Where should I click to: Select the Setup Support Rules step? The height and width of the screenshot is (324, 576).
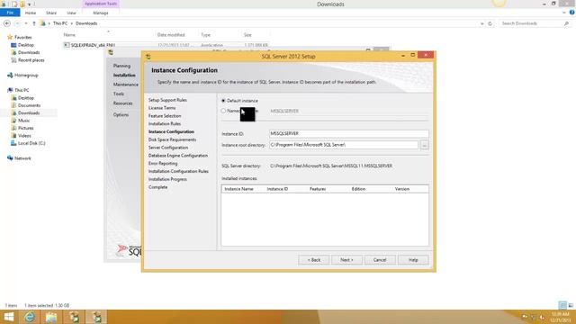pyautogui.click(x=167, y=100)
